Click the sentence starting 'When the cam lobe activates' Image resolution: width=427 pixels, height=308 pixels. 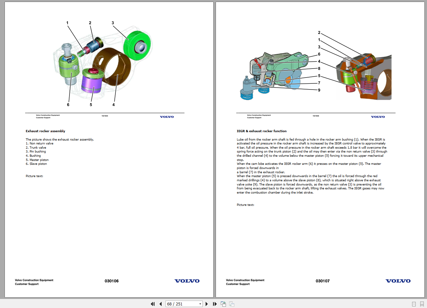pos(309,168)
